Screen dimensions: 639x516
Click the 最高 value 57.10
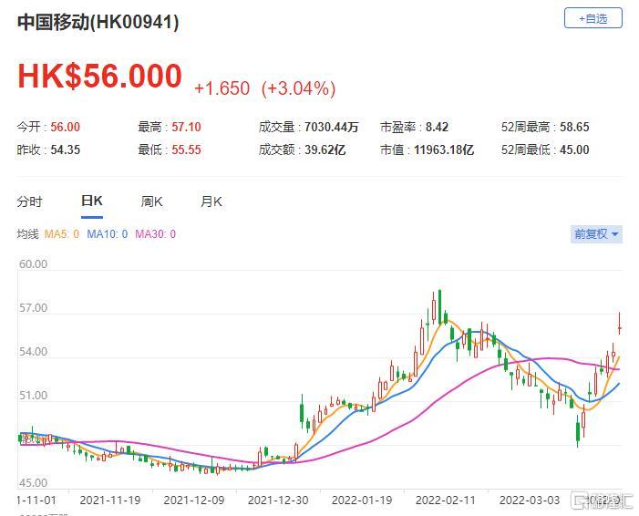click(x=186, y=127)
